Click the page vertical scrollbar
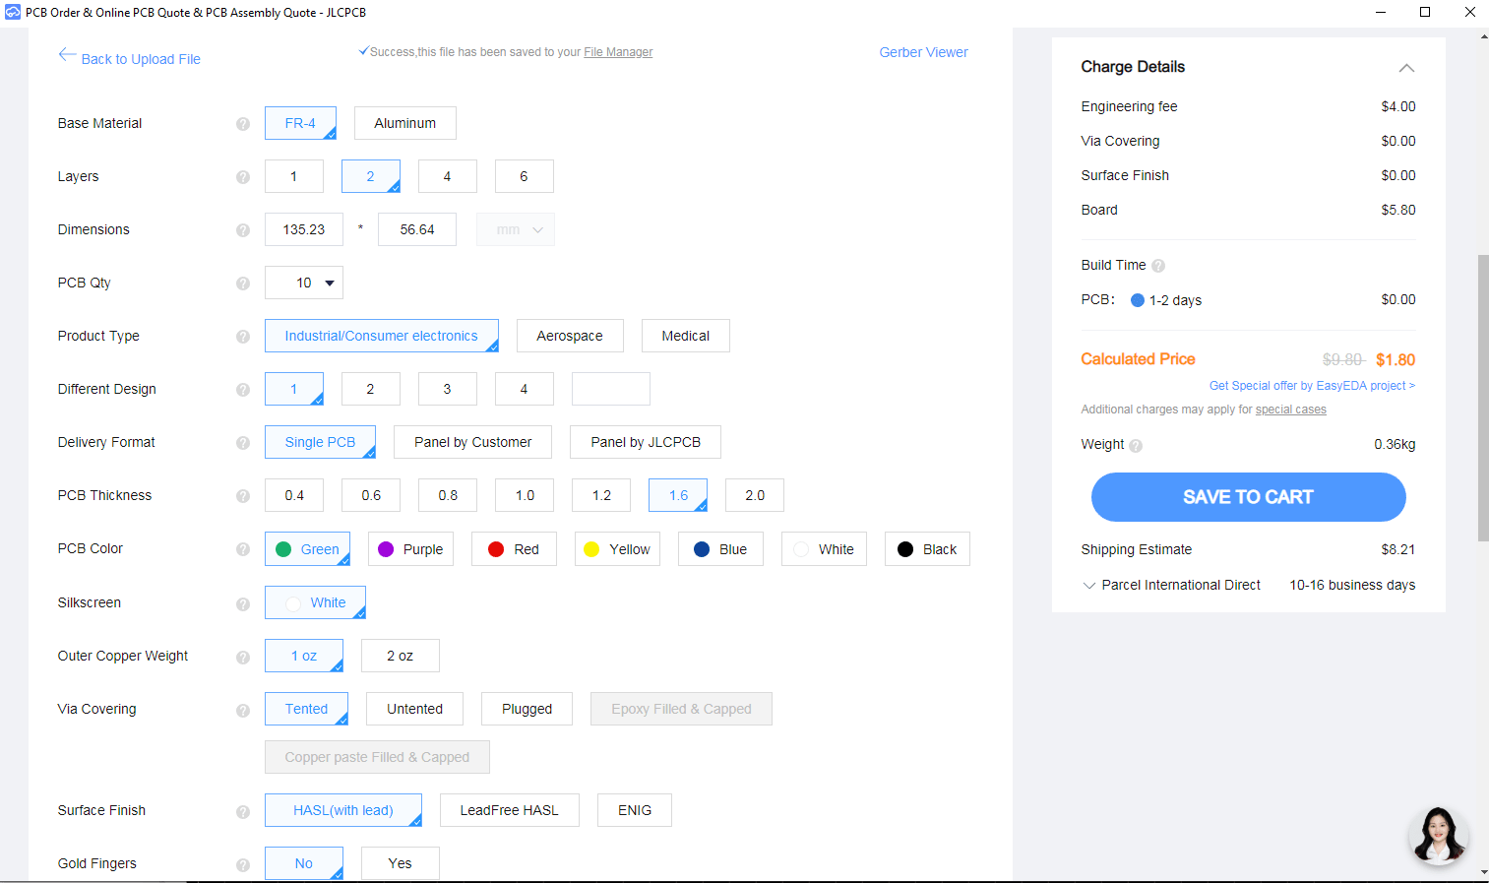1489x883 pixels. (x=1483, y=398)
